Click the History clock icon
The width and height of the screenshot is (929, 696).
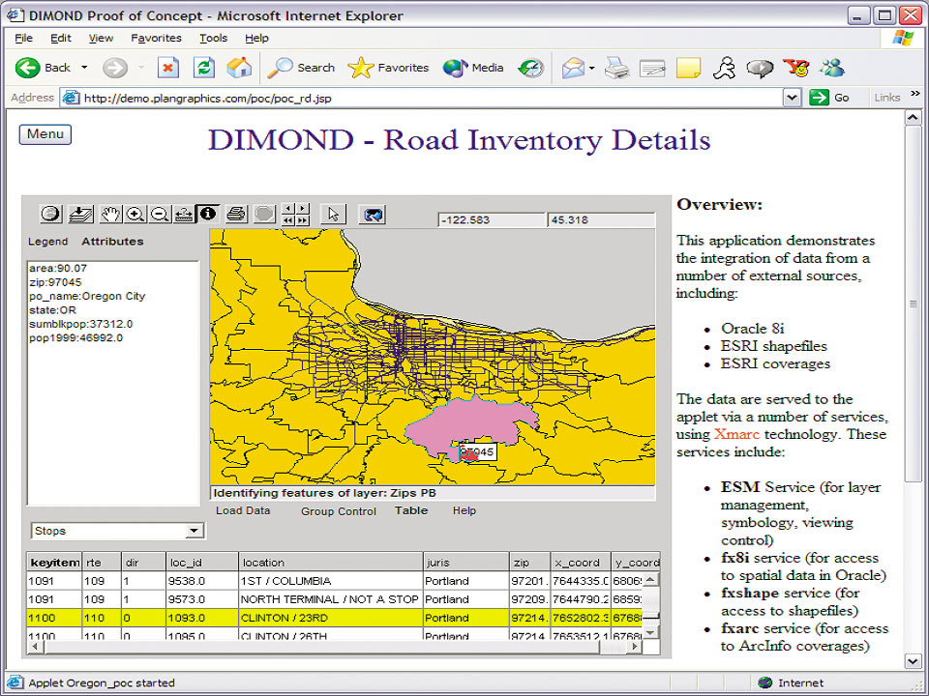click(x=531, y=68)
